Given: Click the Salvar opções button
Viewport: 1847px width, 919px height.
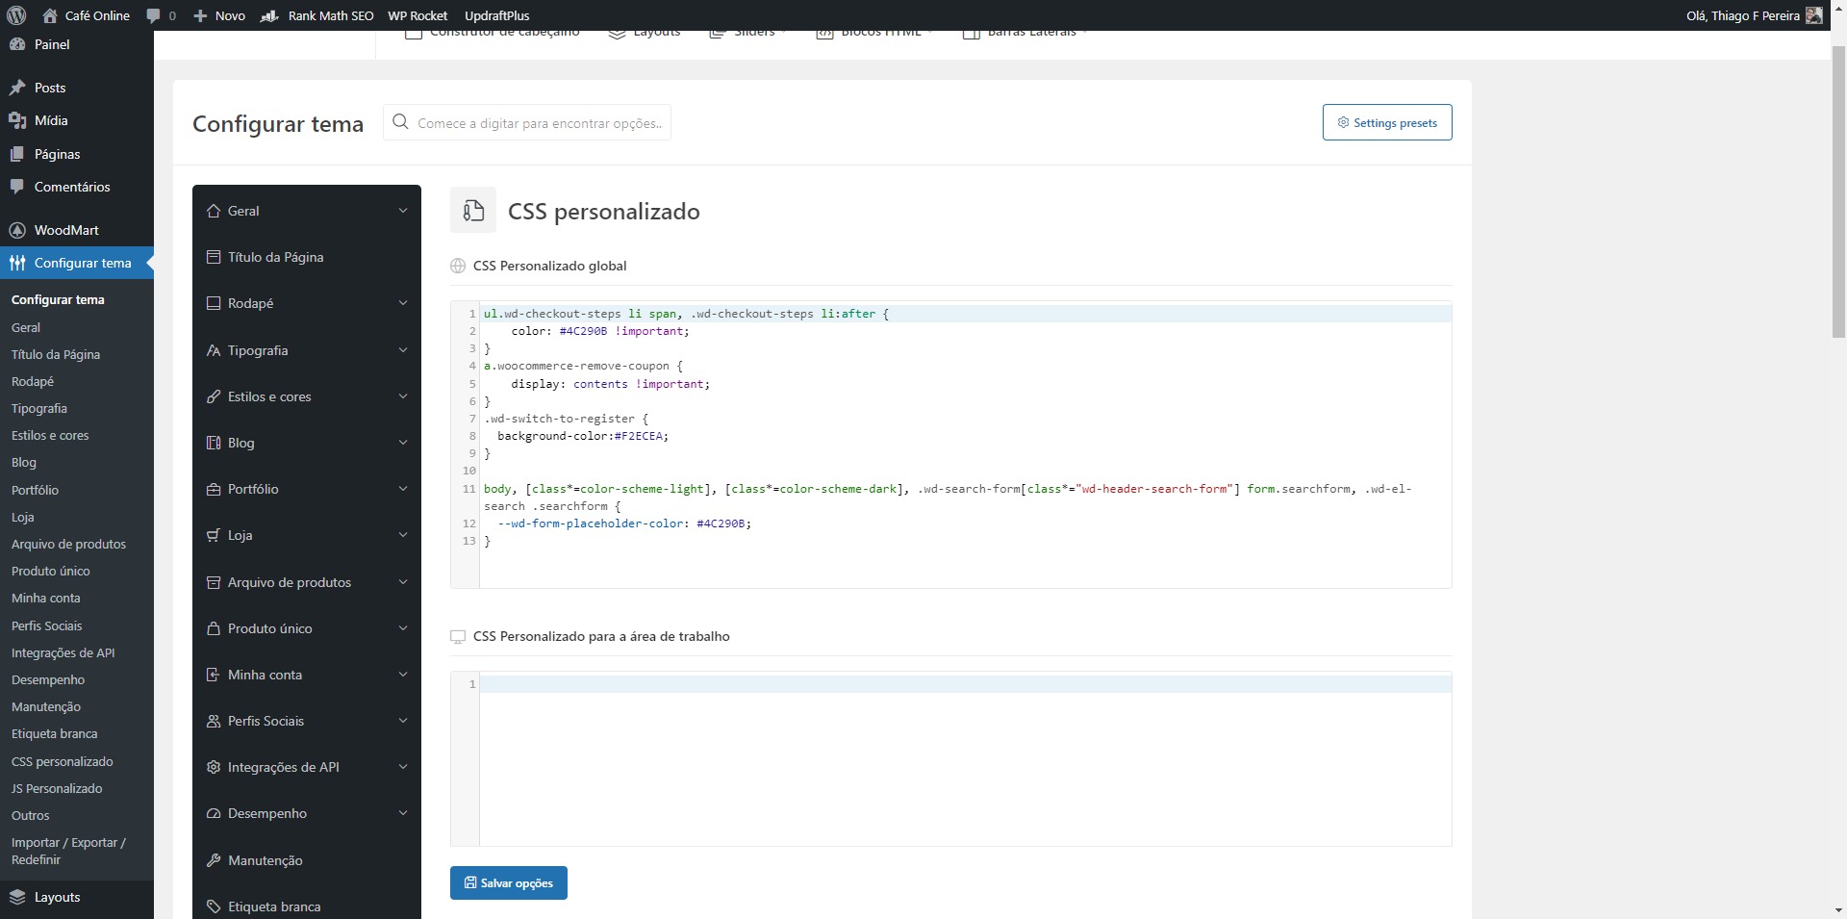Looking at the screenshot, I should (x=509, y=882).
